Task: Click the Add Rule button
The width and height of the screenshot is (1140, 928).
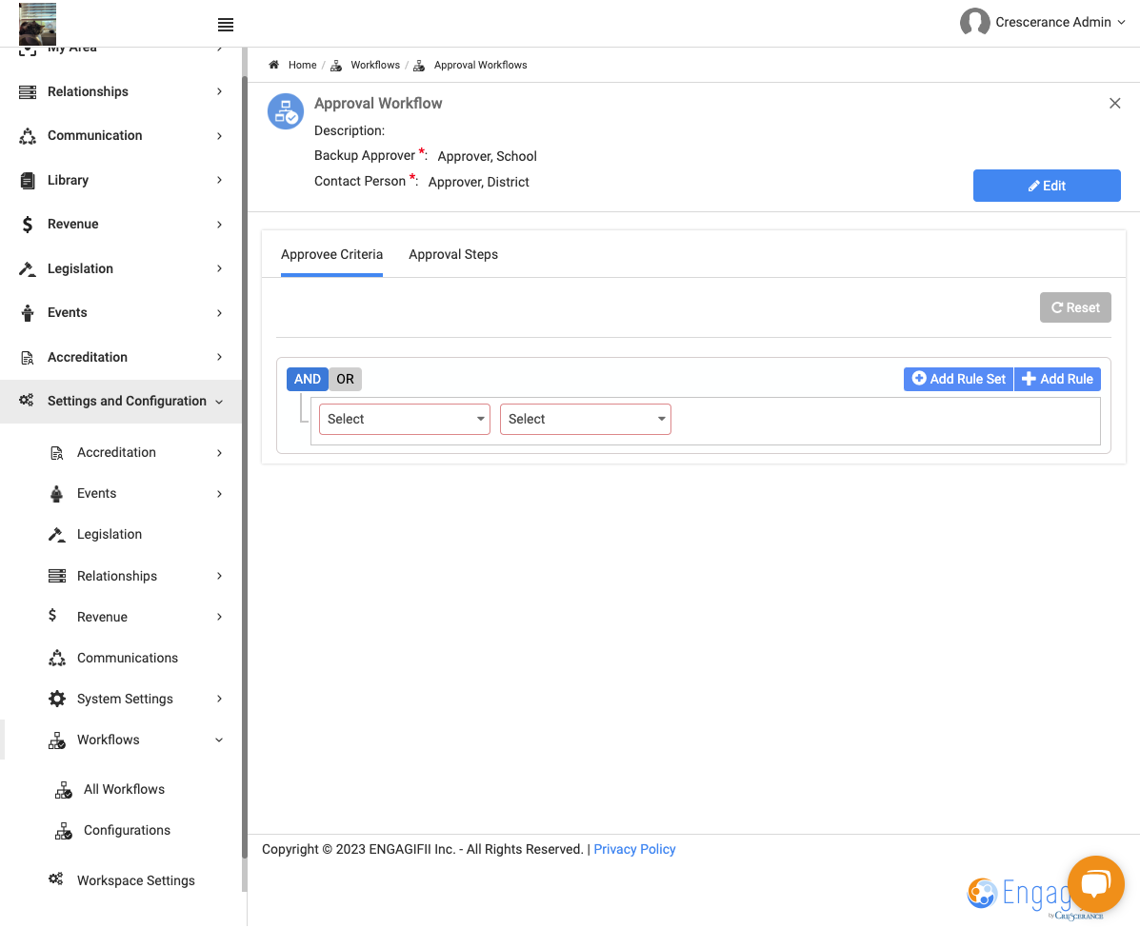Action: point(1057,380)
